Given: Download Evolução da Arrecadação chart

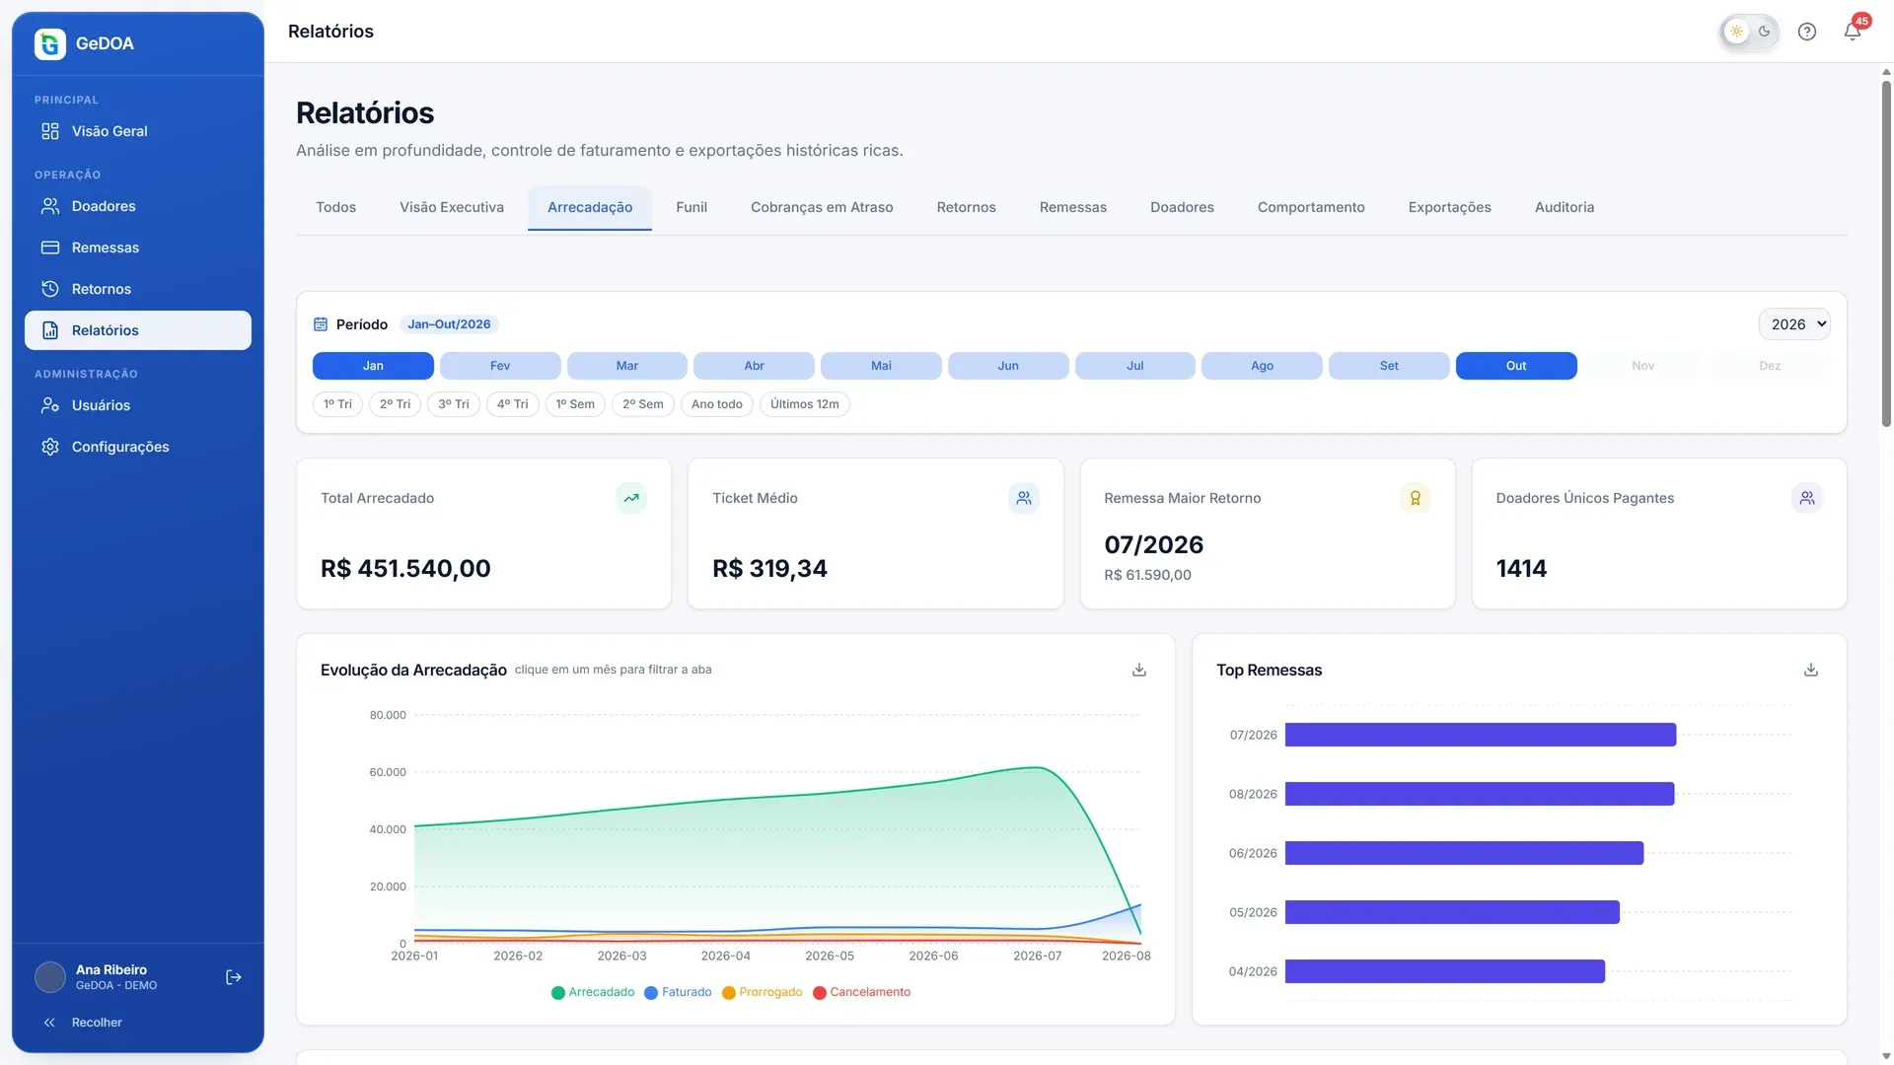Looking at the screenshot, I should pos(1139,670).
